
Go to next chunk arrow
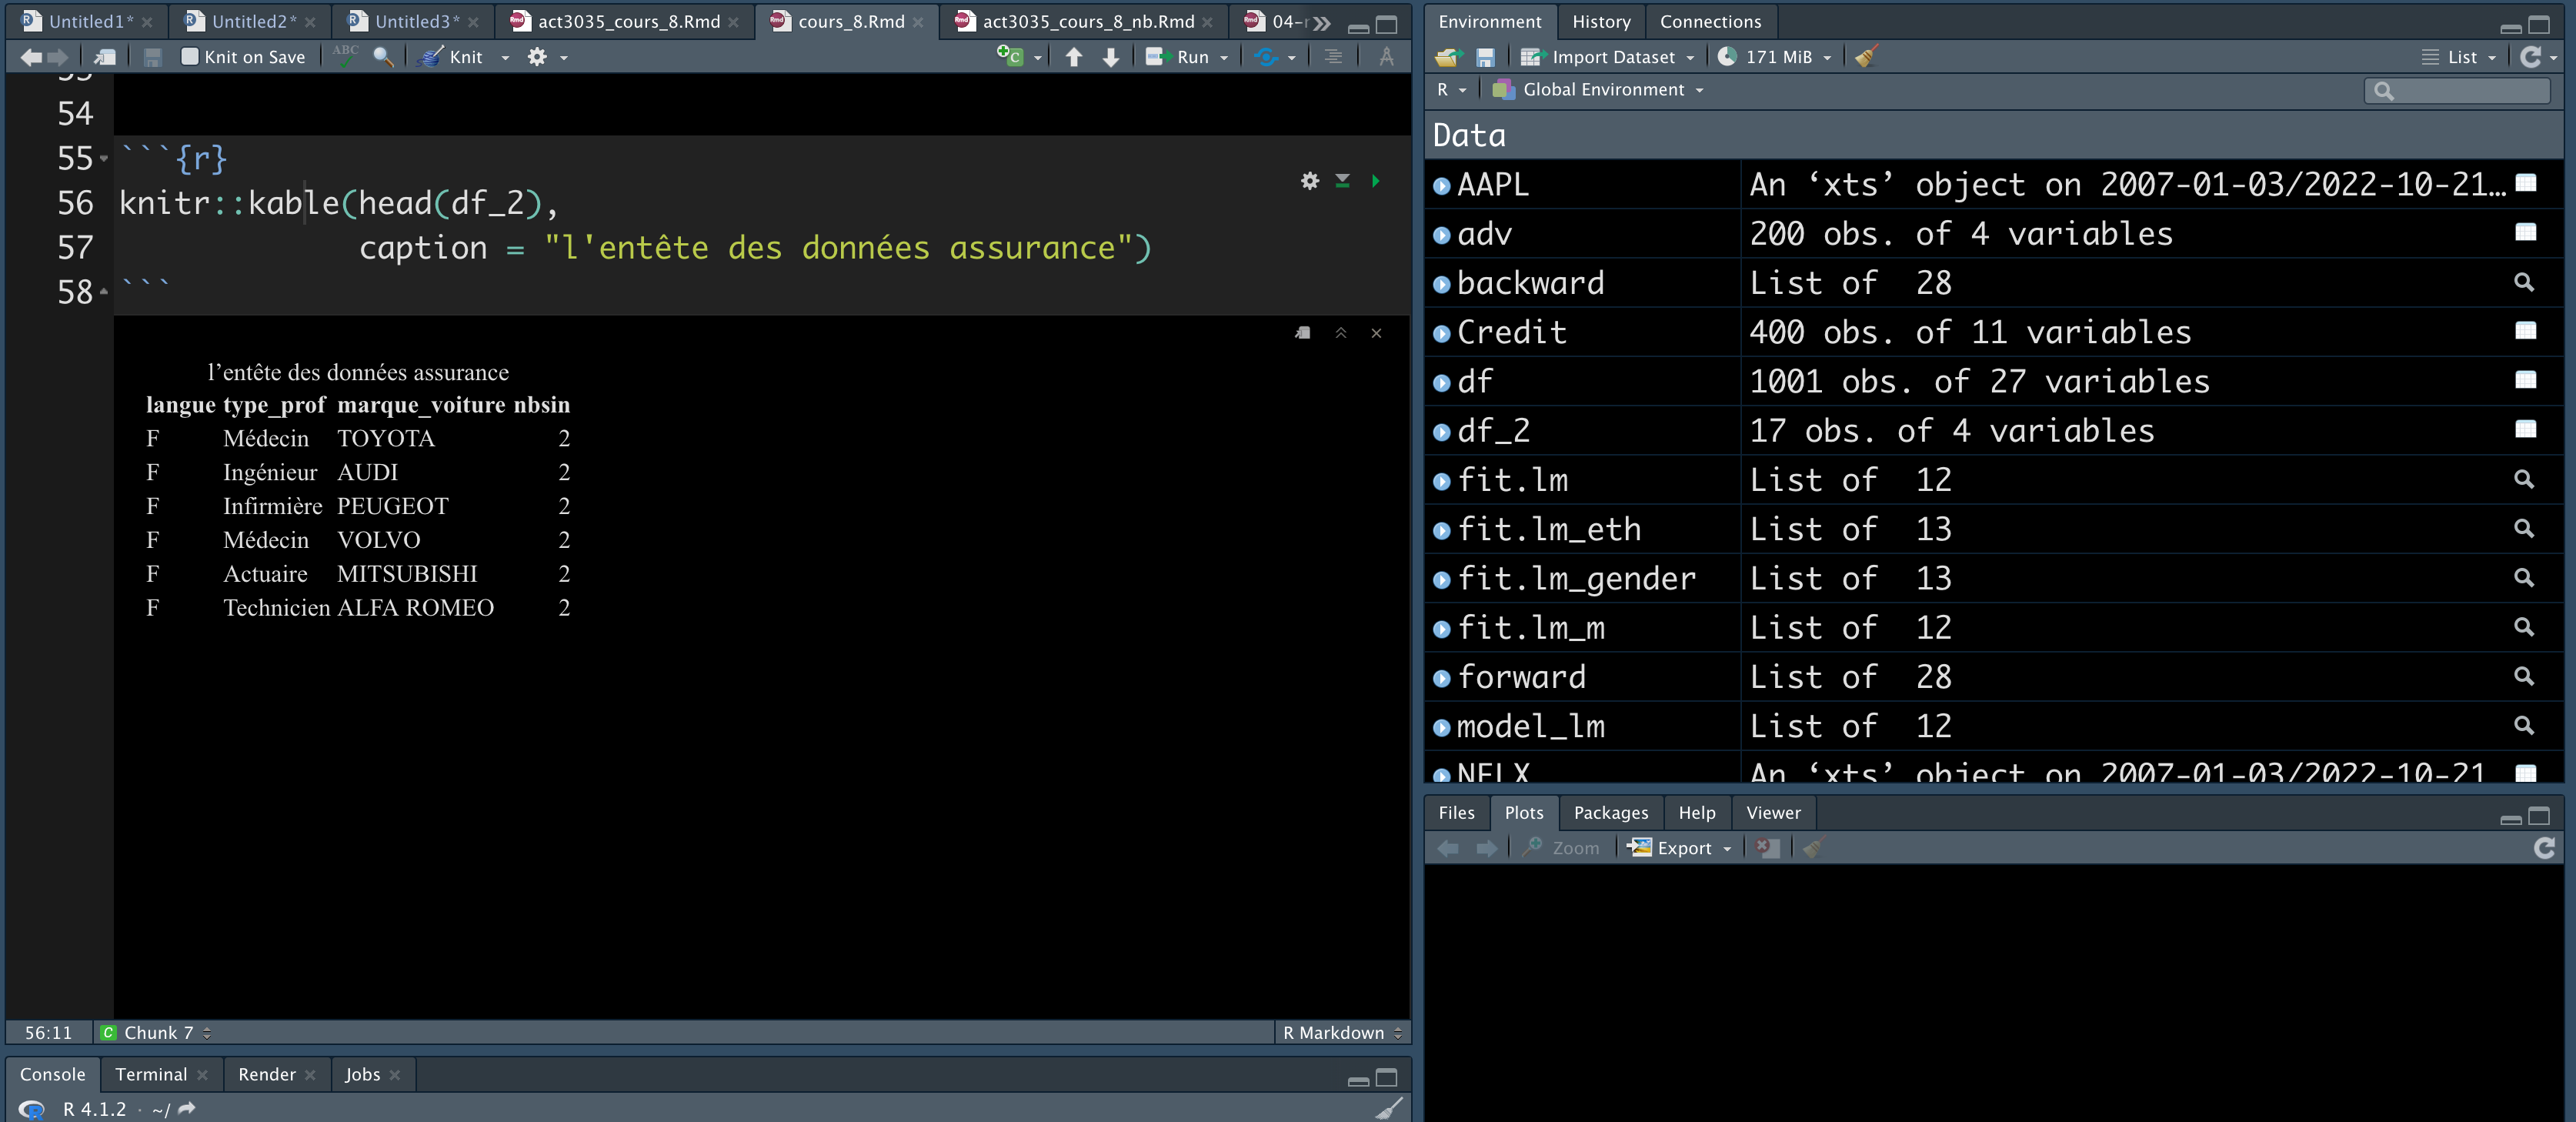(x=1110, y=57)
